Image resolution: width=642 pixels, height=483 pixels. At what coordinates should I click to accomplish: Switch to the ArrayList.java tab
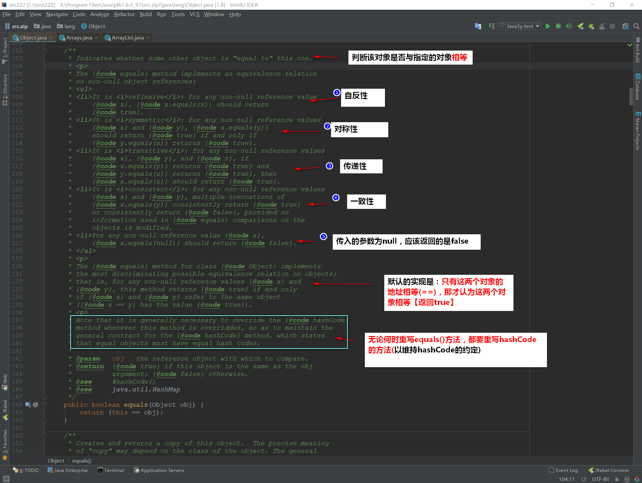[x=128, y=37]
